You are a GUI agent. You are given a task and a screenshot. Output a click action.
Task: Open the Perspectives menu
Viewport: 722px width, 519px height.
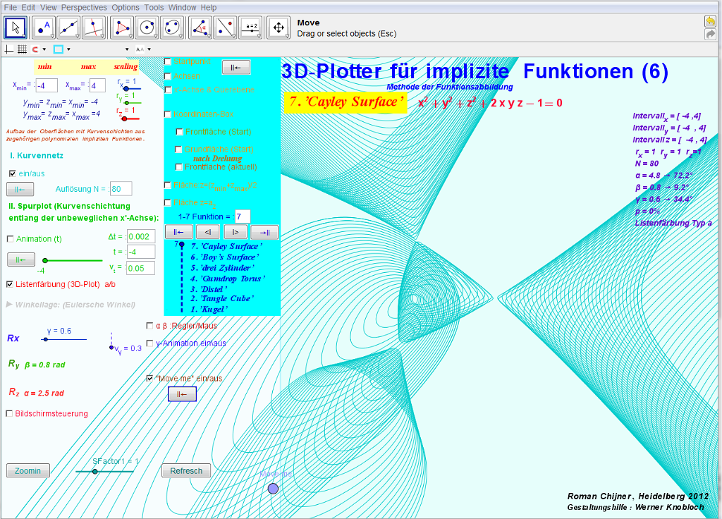click(x=84, y=7)
